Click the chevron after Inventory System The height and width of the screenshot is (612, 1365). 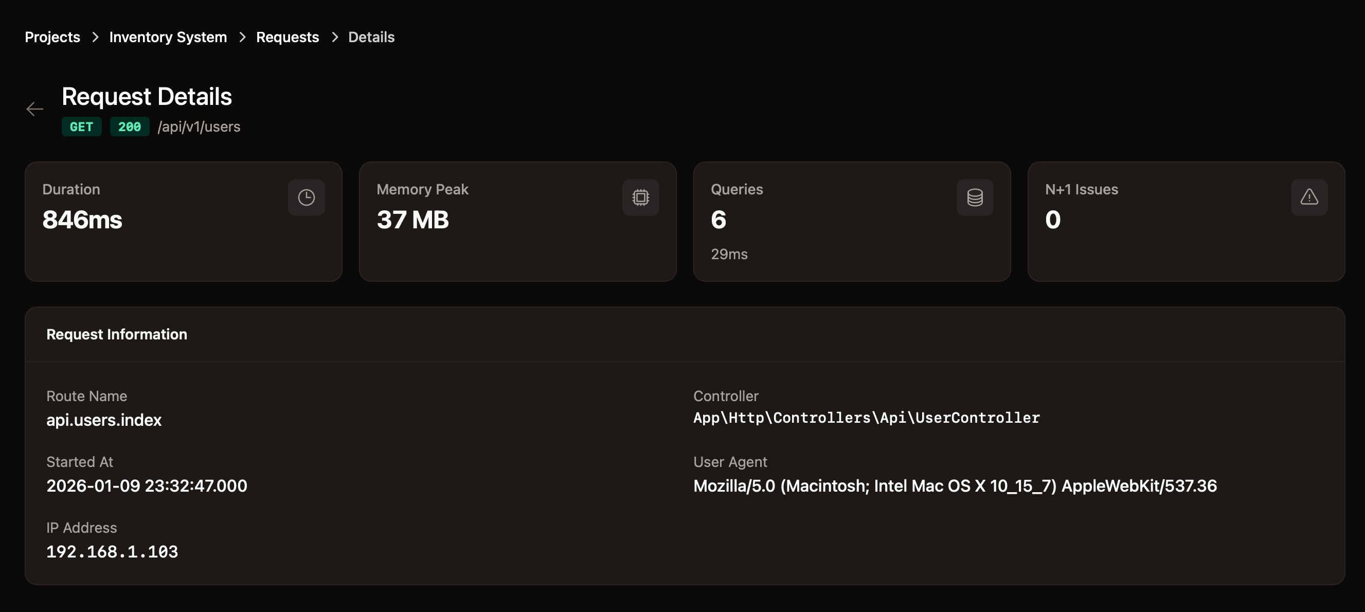[x=242, y=37]
